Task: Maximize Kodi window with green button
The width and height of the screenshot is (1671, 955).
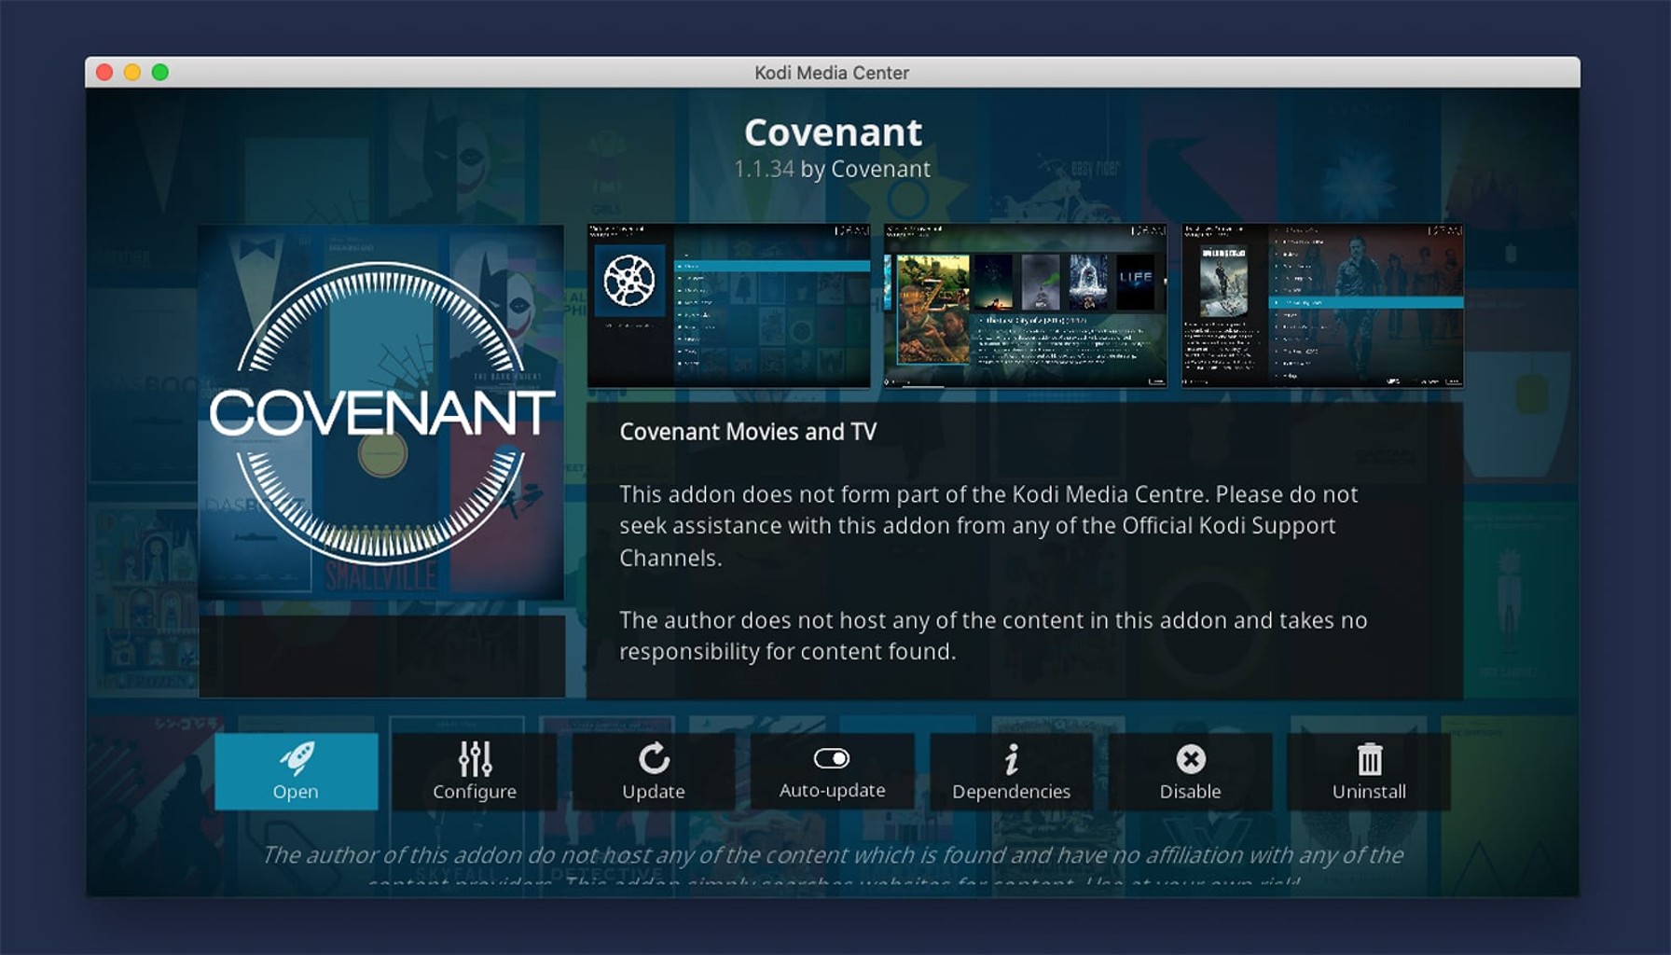Action: 160,73
